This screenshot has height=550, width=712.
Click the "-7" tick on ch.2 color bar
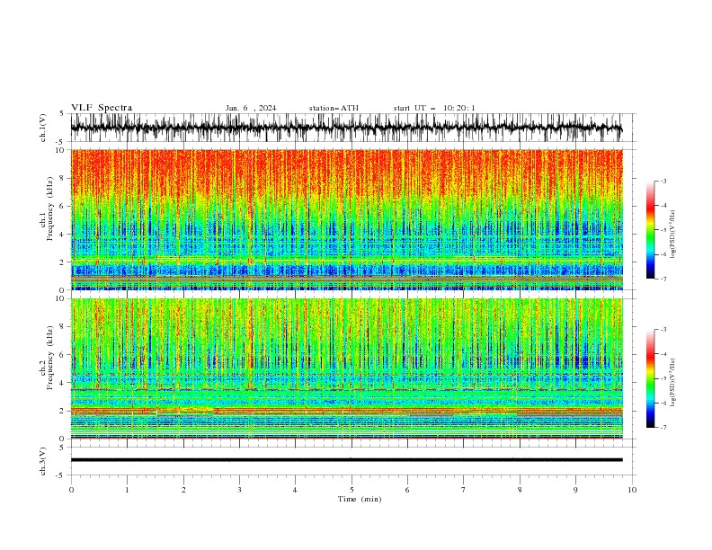tap(663, 428)
